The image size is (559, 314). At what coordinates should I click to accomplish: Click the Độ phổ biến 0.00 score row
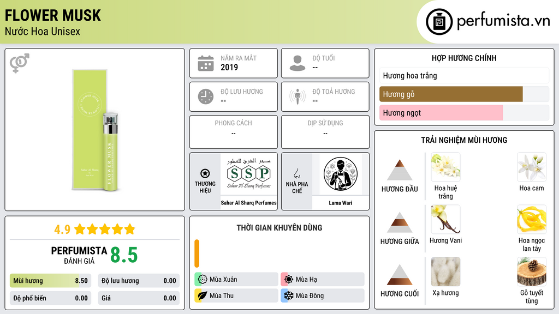click(x=50, y=298)
